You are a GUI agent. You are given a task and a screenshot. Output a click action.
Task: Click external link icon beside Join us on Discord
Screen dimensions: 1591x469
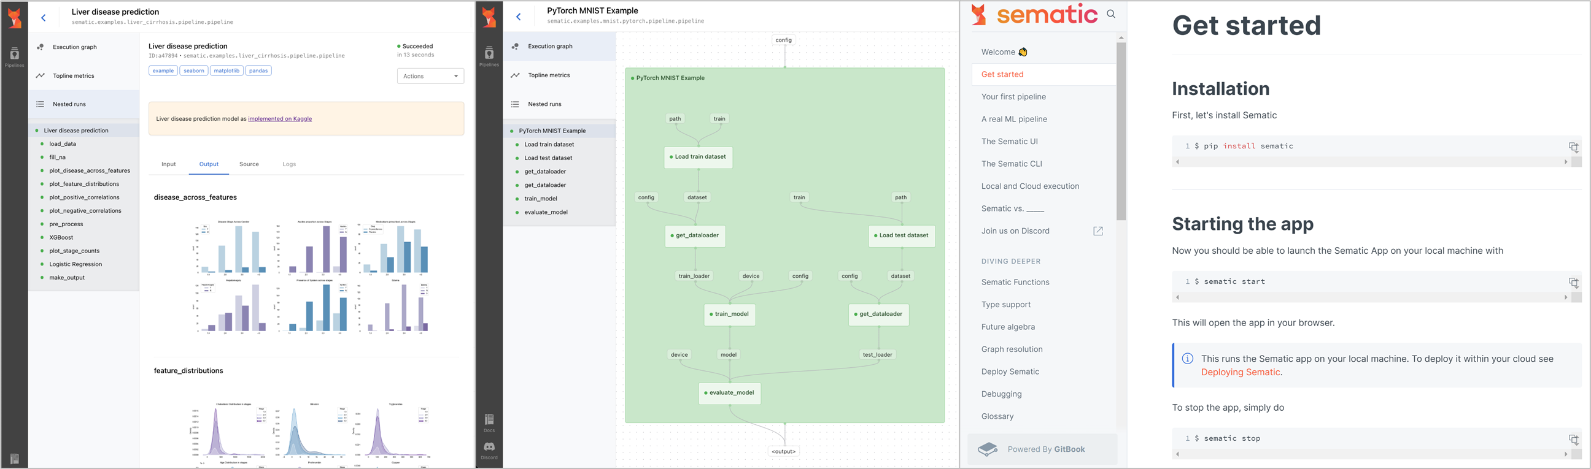[1098, 231]
